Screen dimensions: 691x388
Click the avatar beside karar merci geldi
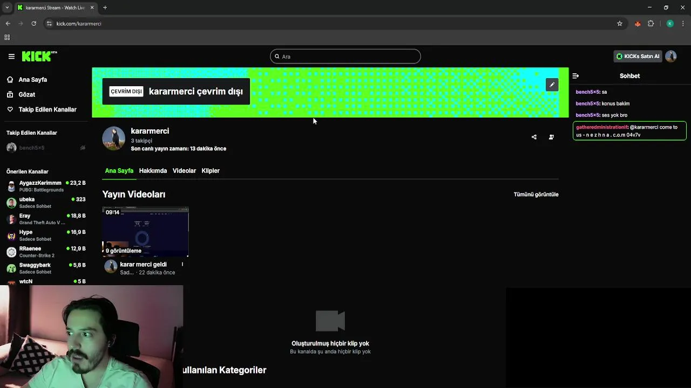[x=111, y=267]
